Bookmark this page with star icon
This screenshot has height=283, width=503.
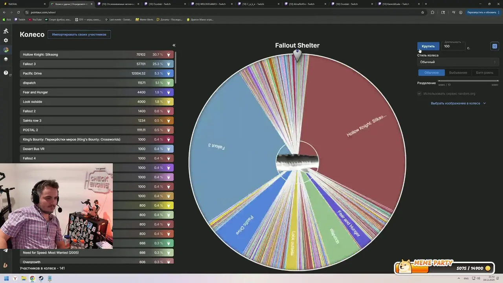(x=423, y=12)
